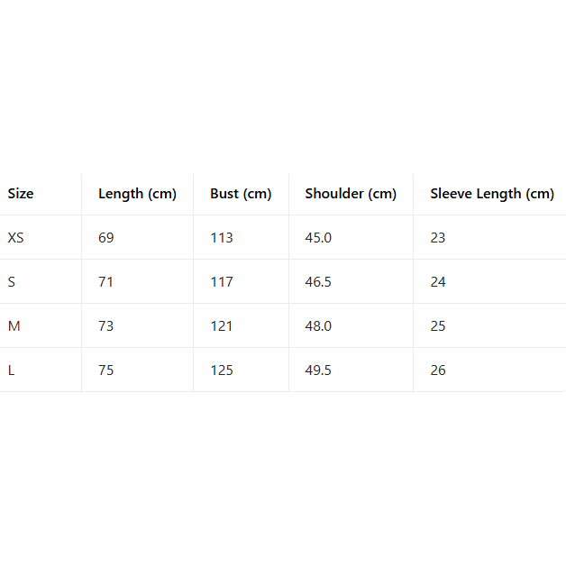Image resolution: width=566 pixels, height=567 pixels.
Task: Click bust value 113 in XS row
Action: 222,238
